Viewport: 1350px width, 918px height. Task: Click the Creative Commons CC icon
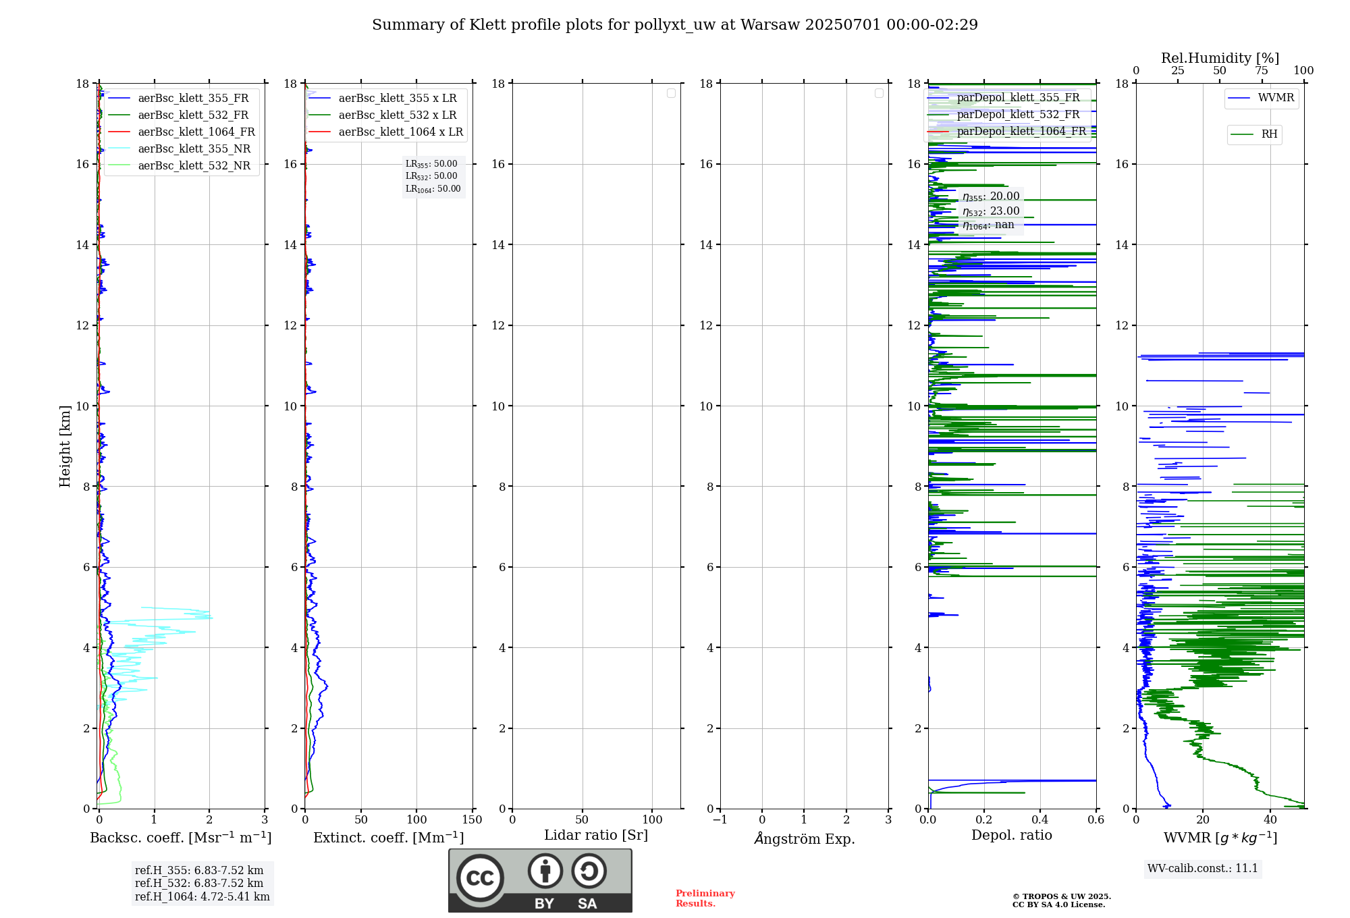[x=480, y=878]
